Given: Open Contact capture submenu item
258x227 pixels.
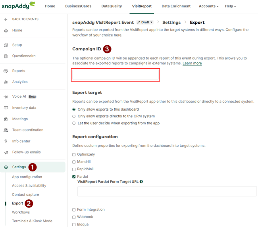Looking at the screenshot, I should click(x=25, y=194).
